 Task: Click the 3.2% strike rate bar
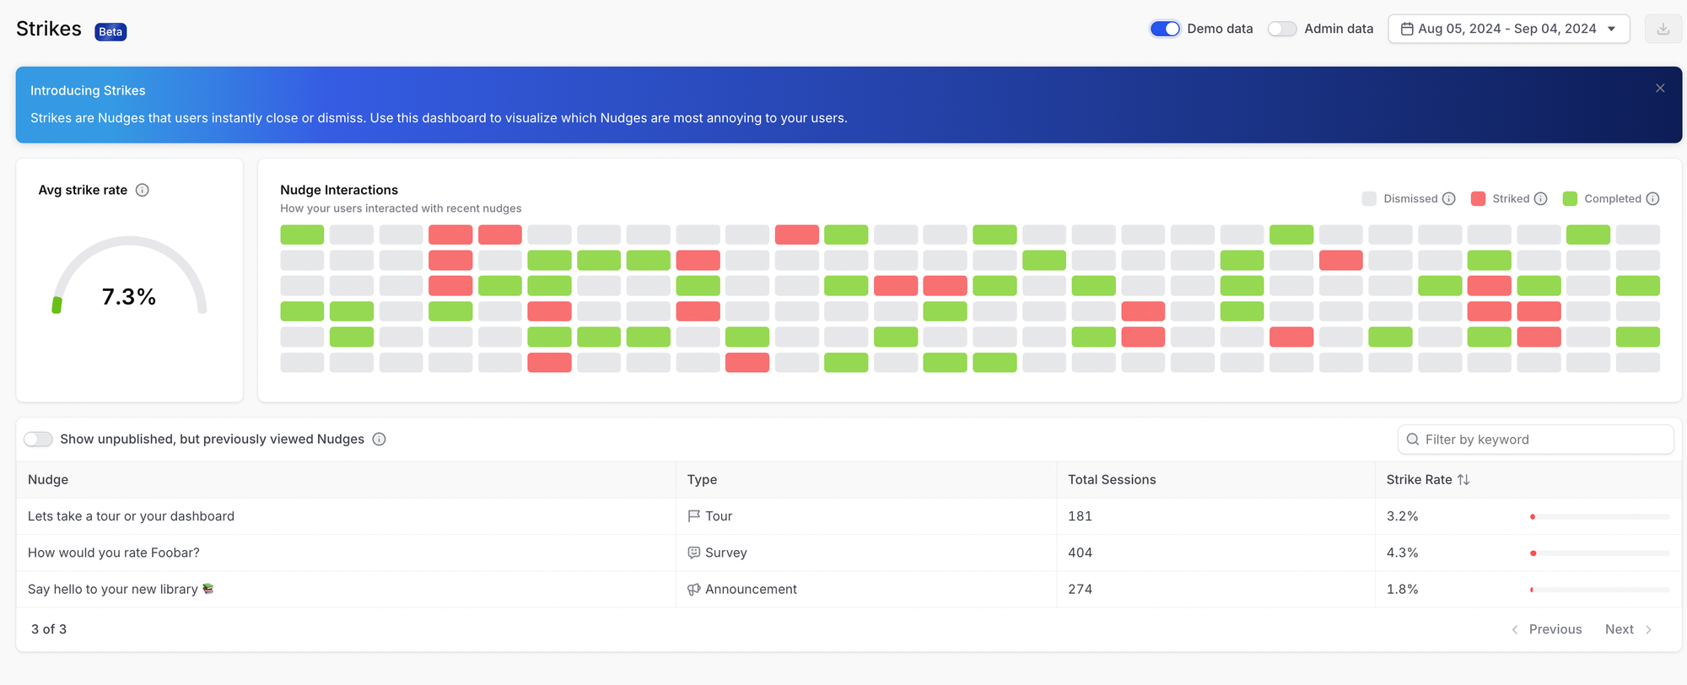tap(1600, 516)
